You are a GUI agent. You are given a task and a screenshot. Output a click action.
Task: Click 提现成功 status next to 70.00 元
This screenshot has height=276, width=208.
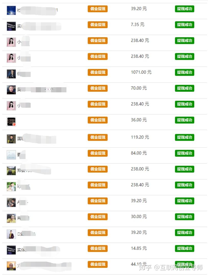[184, 88]
